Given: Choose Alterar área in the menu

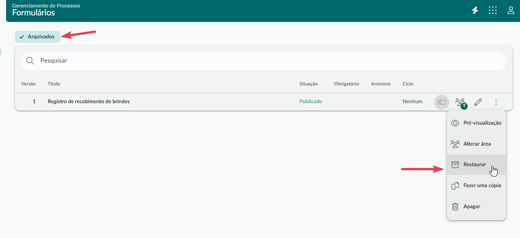Looking at the screenshot, I should [x=476, y=144].
